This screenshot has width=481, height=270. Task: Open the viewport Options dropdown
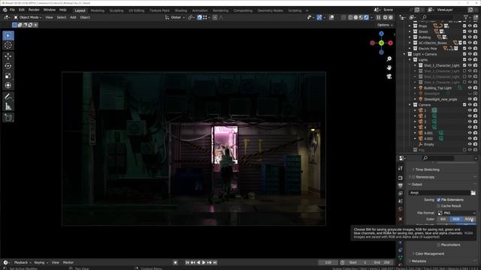(385, 25)
